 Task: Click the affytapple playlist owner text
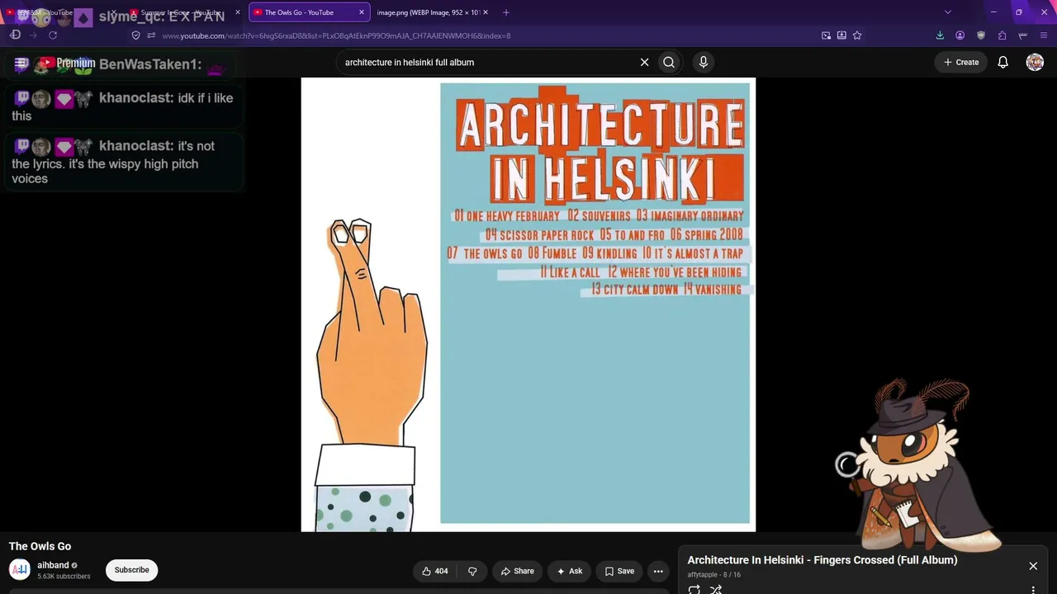tap(703, 575)
